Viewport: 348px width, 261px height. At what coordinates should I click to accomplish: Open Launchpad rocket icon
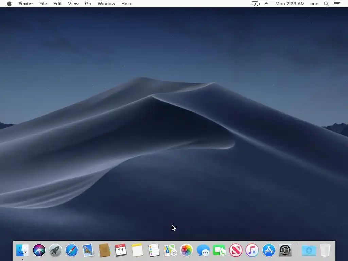[x=55, y=250]
